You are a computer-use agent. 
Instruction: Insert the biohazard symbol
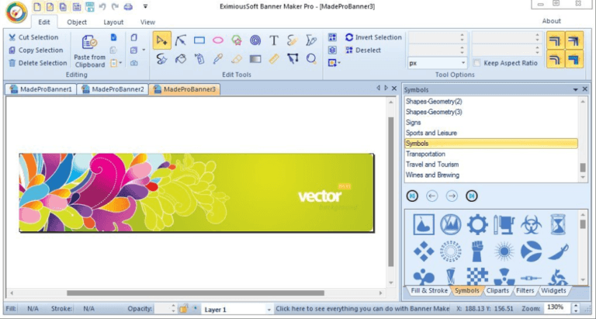[531, 224]
